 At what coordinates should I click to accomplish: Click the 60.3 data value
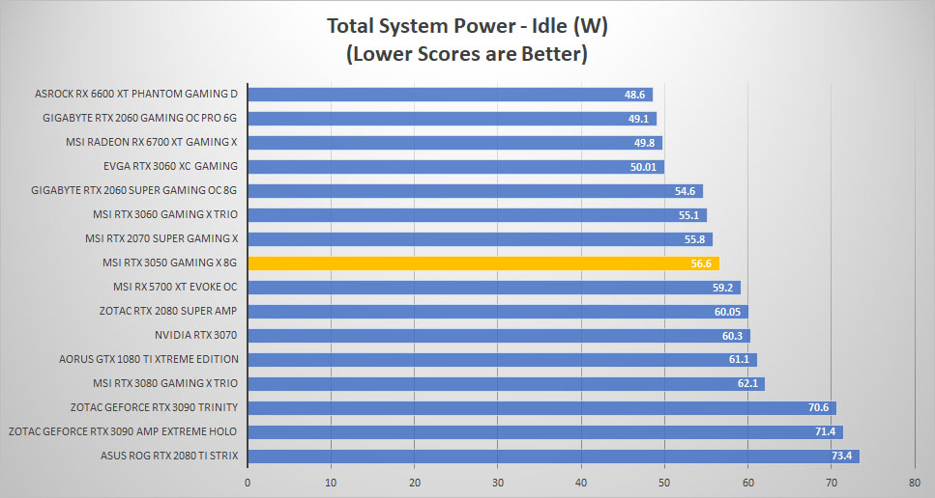click(732, 336)
